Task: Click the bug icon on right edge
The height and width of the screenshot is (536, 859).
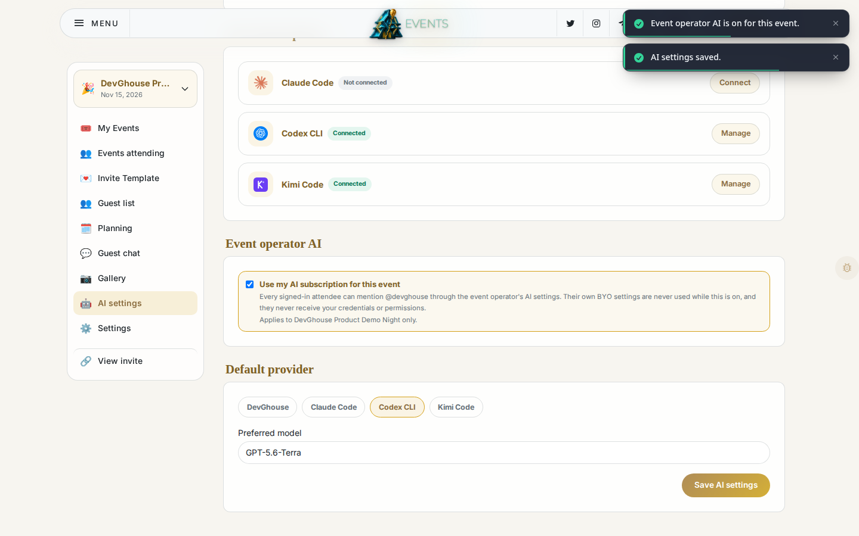Action: (847, 268)
